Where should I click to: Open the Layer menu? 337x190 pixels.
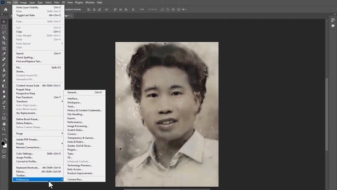click(32, 3)
